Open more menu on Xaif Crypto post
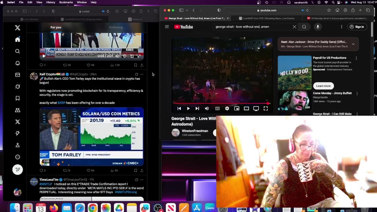377x212 pixels. (142, 74)
